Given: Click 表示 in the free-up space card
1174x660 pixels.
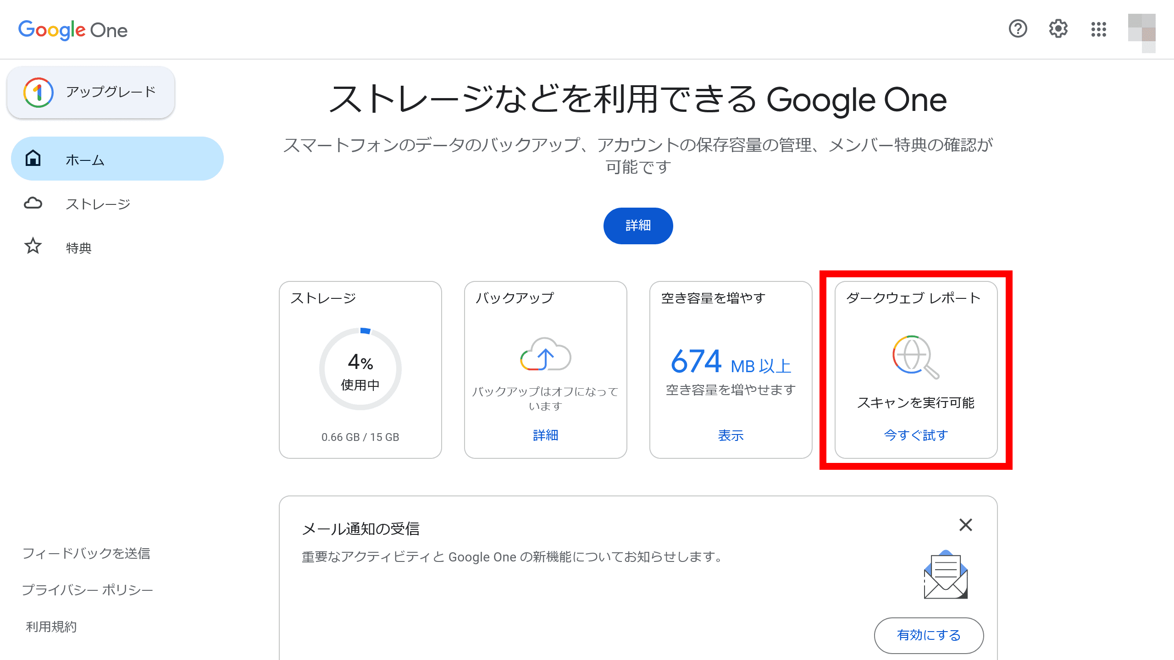Looking at the screenshot, I should pyautogui.click(x=731, y=435).
